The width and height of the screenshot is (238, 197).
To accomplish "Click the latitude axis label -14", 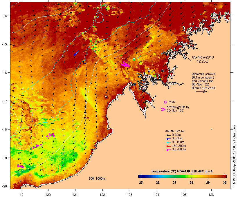I will tap(4, 16).
